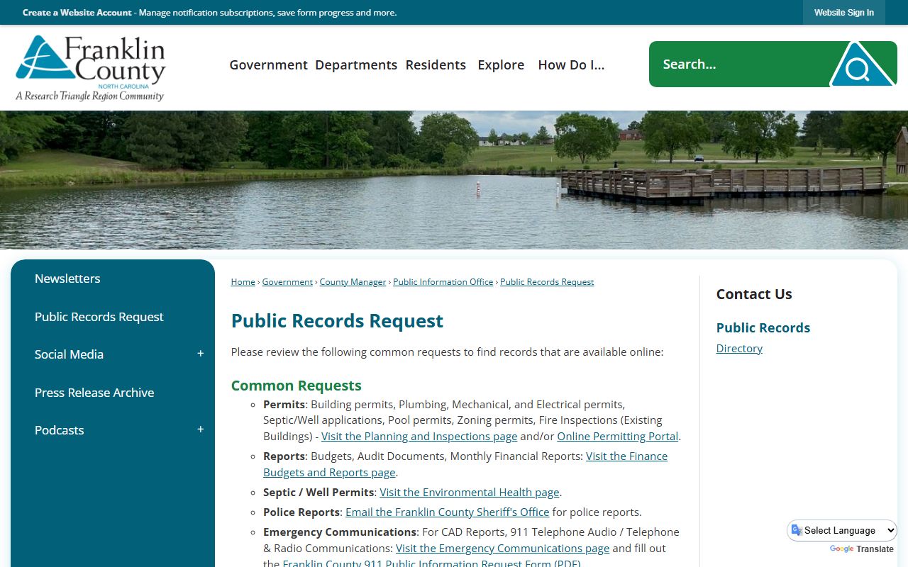Image resolution: width=908 pixels, height=567 pixels.
Task: Click the bold Septic / Well Permits label
Action: coord(319,493)
